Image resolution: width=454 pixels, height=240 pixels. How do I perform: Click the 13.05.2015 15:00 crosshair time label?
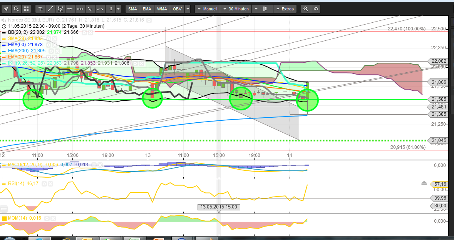coord(219,207)
